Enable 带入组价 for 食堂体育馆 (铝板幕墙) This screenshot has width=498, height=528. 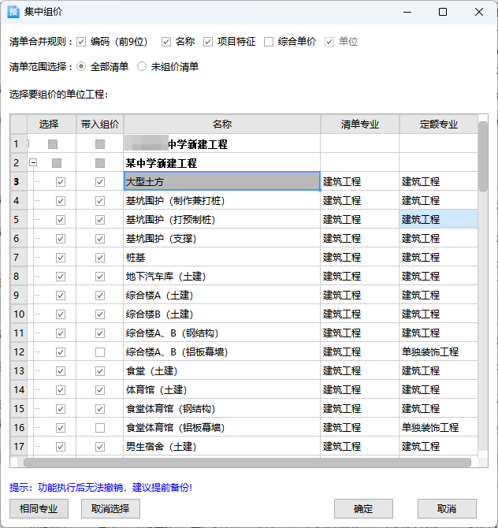99,428
